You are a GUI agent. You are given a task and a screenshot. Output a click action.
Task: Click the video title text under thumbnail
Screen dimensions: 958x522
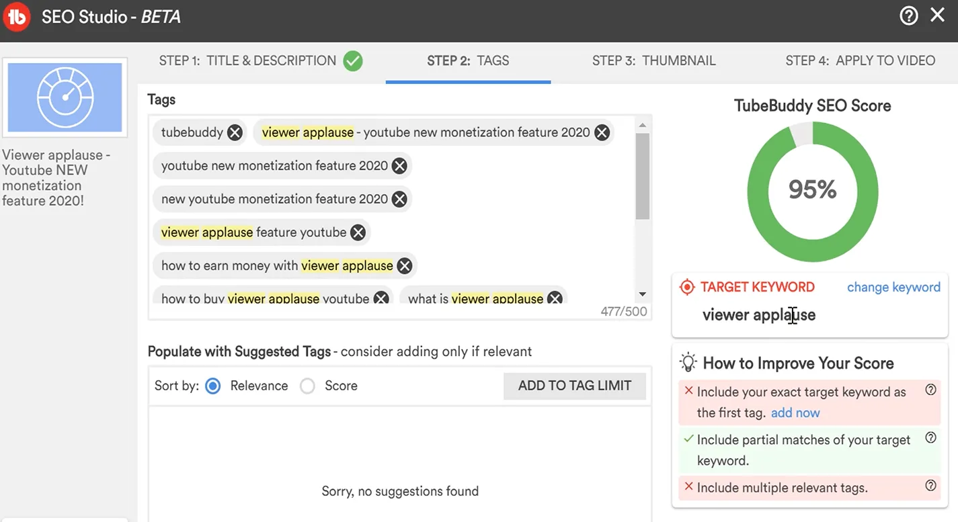56,177
